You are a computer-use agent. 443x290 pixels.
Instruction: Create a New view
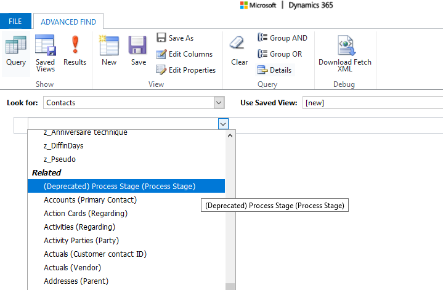click(x=109, y=50)
